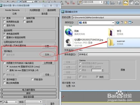Switch to the Render Elements tab
140x105 pixels.
tap(12, 10)
